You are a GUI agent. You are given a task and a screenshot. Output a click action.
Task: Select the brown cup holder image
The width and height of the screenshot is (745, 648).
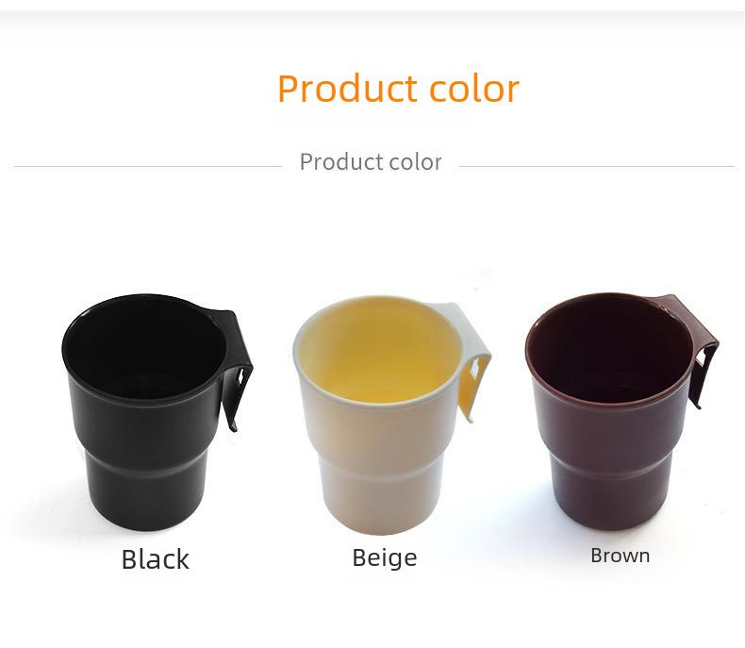coord(613,415)
